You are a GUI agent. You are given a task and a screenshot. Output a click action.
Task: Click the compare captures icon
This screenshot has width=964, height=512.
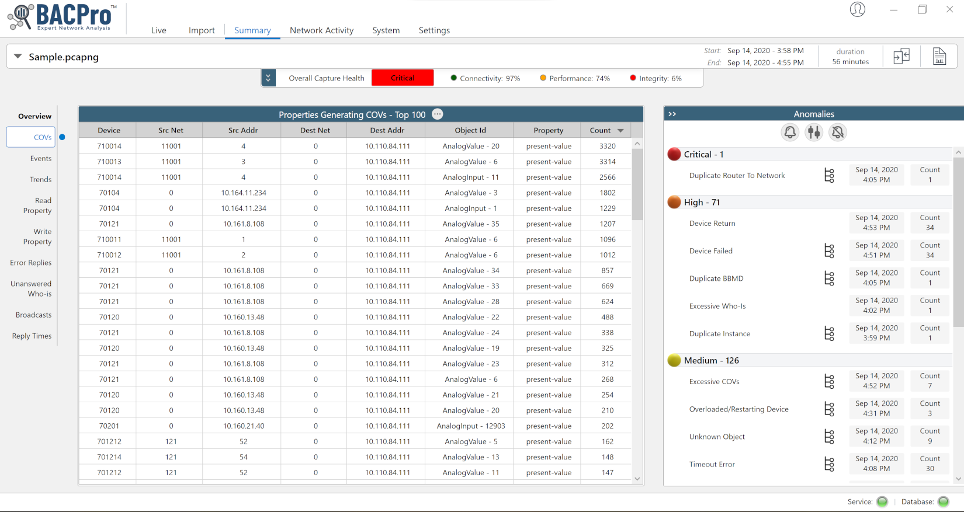[x=901, y=56]
